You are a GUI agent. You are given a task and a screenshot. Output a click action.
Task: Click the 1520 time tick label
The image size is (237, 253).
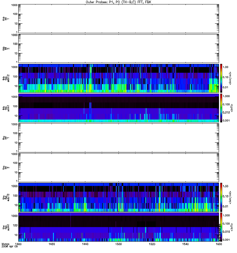click(x=152, y=244)
